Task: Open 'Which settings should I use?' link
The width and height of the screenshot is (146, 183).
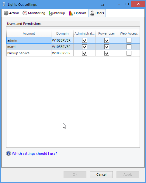Action: [34, 154]
